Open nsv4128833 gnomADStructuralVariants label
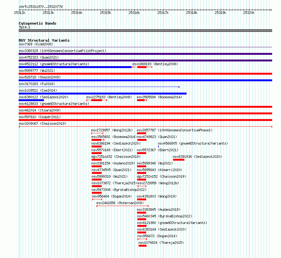The height and width of the screenshot is (258, 281). click(x=54, y=104)
